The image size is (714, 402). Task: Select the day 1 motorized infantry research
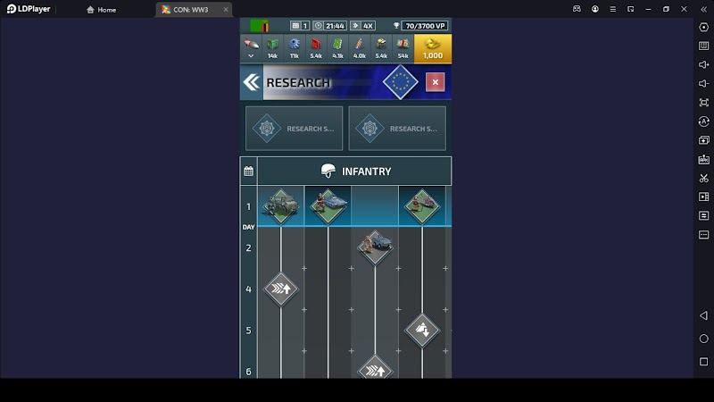[x=281, y=206]
